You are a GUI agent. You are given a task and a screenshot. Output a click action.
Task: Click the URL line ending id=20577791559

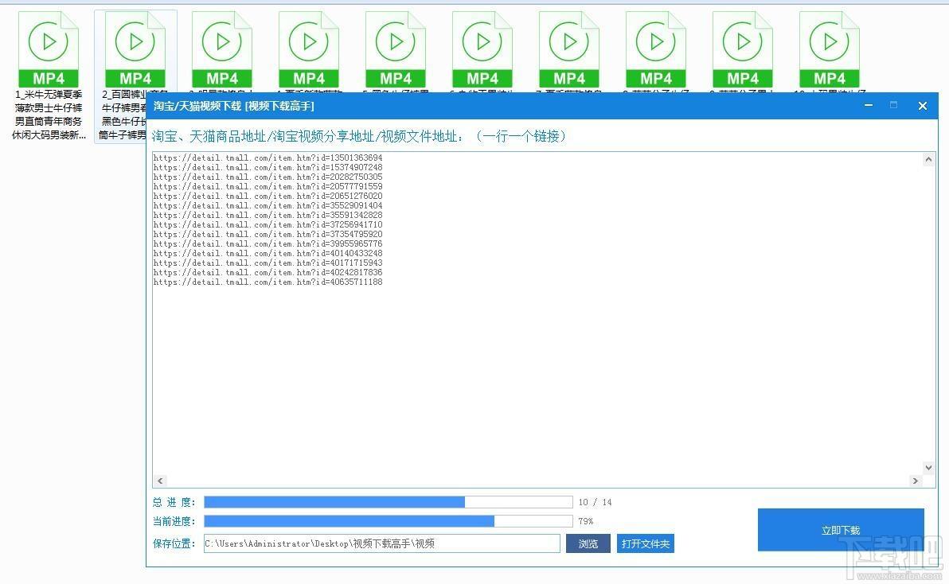point(268,187)
